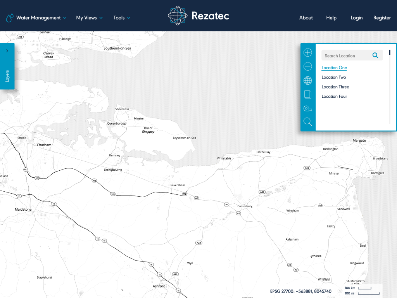Zoom in with the plus icon
The height and width of the screenshot is (298, 397).
tap(307, 52)
